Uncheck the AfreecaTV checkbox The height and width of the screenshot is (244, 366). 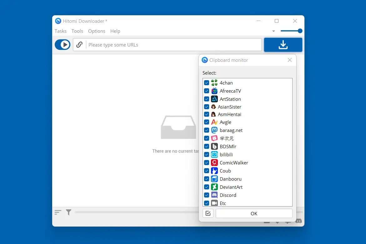tap(207, 91)
